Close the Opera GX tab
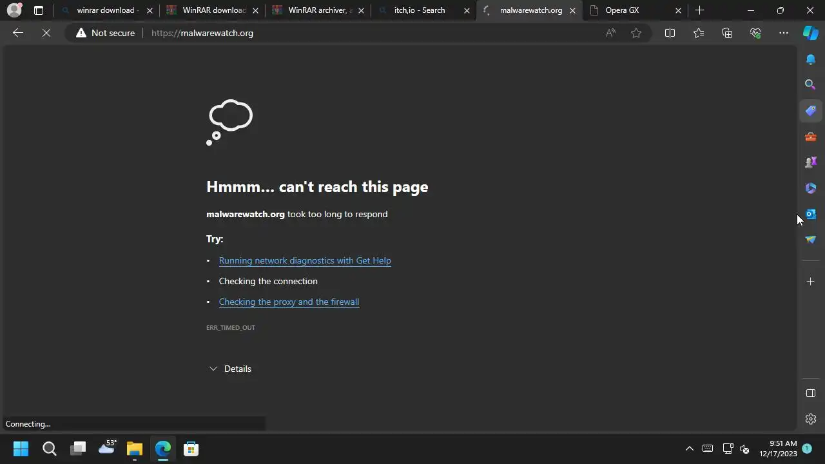Image resolution: width=825 pixels, height=464 pixels. [x=678, y=10]
